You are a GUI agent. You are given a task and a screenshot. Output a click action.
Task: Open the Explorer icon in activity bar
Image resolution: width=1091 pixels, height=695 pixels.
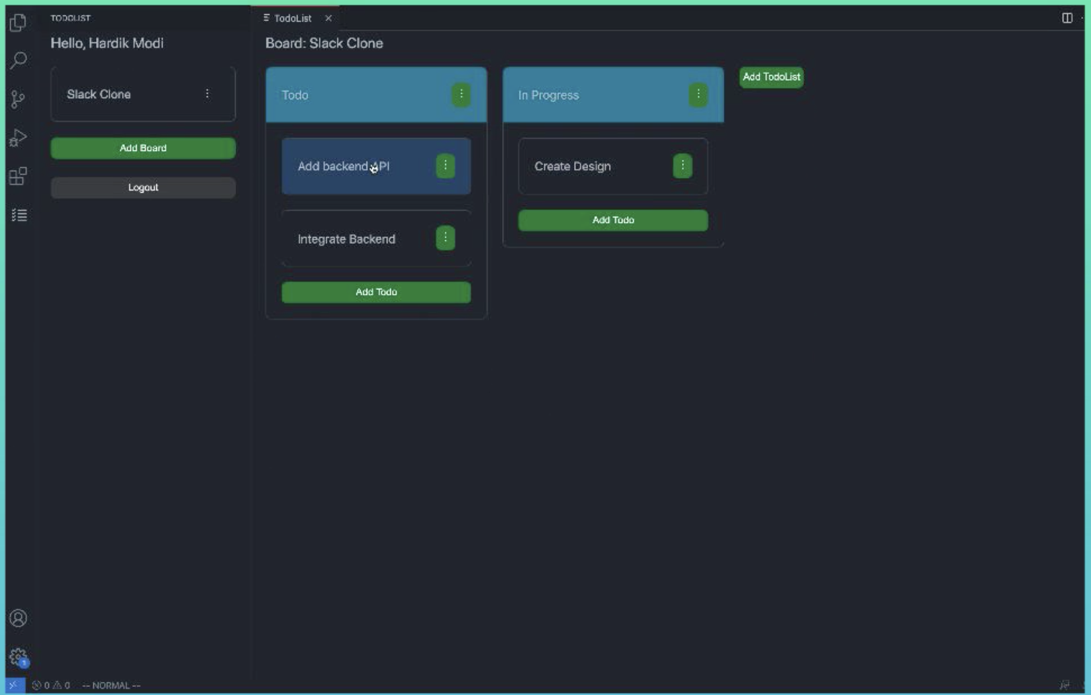pyautogui.click(x=18, y=22)
